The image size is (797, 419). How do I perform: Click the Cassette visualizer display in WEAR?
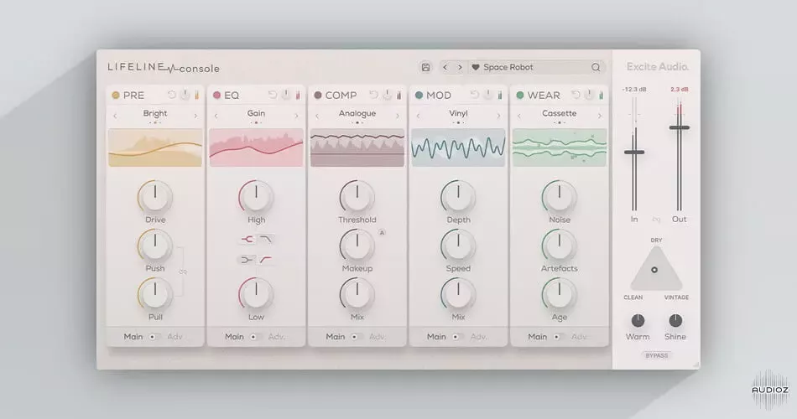pos(559,147)
